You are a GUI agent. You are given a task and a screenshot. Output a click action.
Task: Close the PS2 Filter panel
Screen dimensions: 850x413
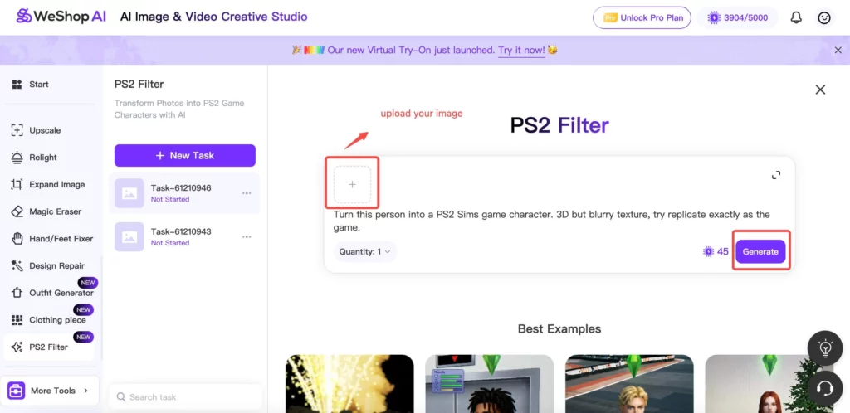pos(820,90)
